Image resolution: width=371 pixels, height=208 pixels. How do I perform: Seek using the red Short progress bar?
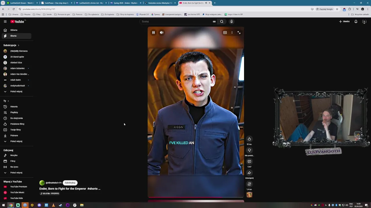(x=196, y=197)
